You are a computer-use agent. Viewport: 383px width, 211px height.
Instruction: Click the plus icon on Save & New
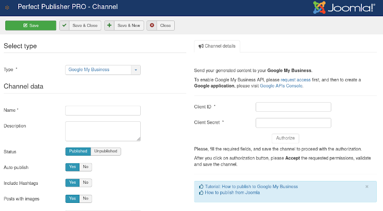[110, 25]
